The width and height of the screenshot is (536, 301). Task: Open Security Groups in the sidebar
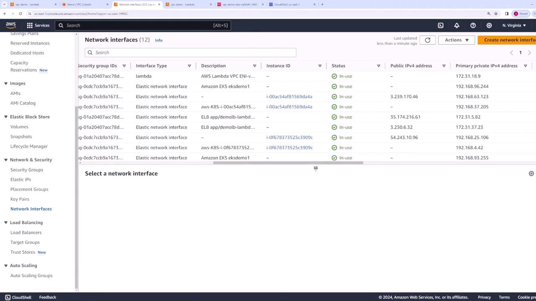pyautogui.click(x=27, y=170)
